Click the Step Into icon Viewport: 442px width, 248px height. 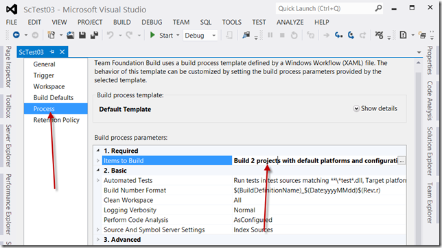click(x=338, y=35)
